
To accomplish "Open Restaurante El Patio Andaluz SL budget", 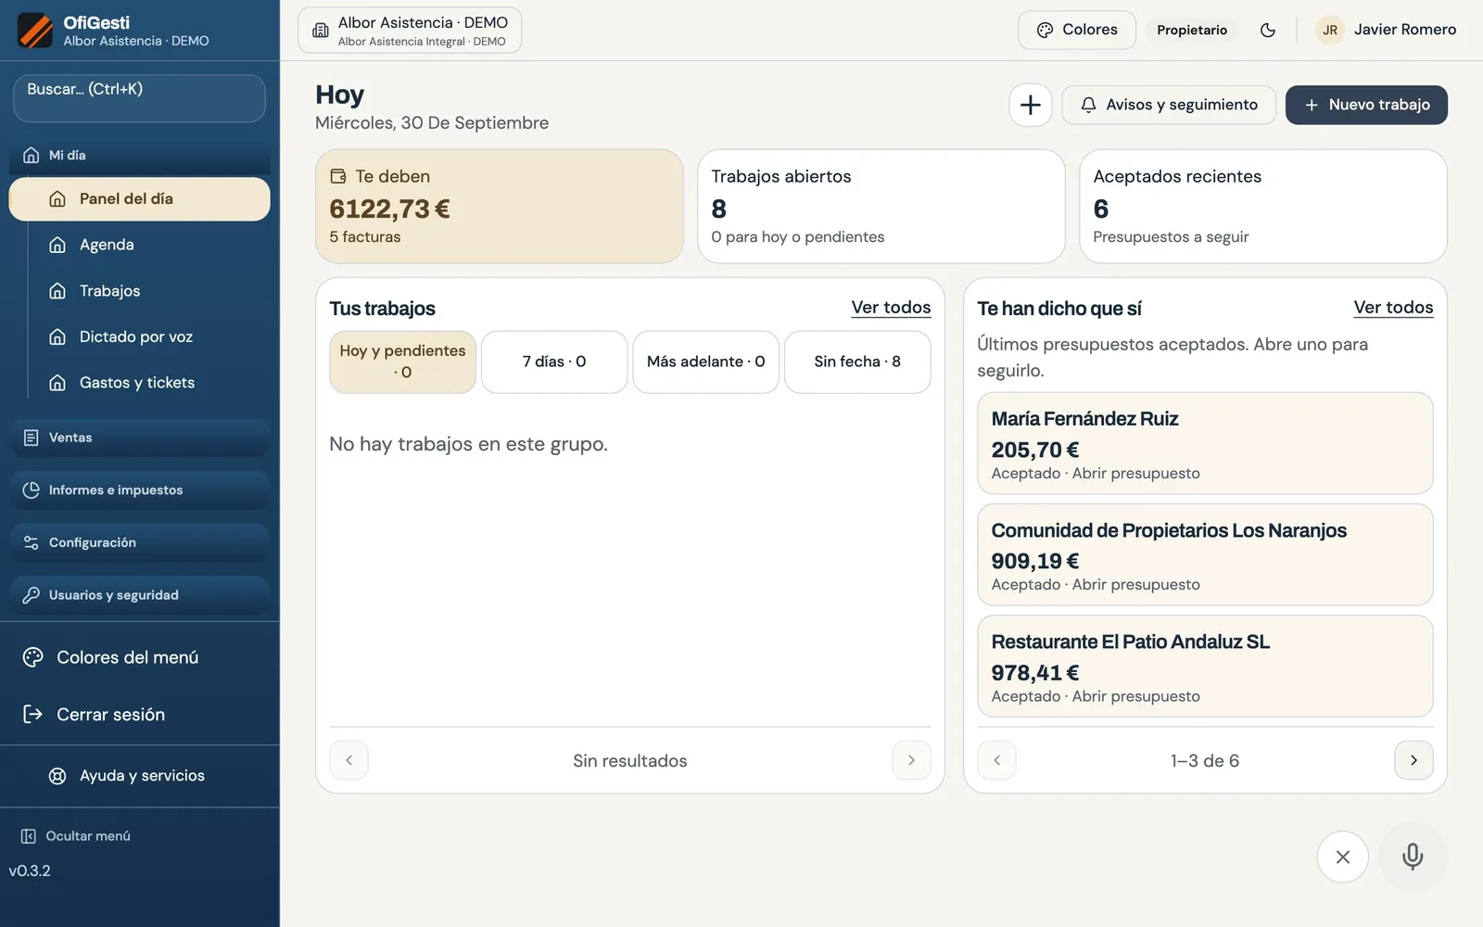I will (1205, 667).
